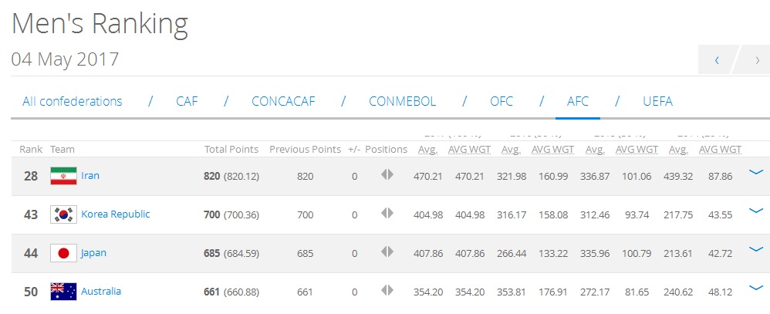The image size is (770, 314).
Task: Click Japan's position change arrows icon
Action: (x=387, y=252)
